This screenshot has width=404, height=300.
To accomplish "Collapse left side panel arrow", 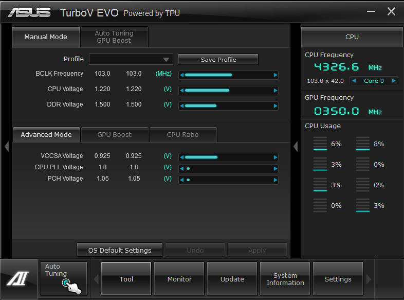I will click(7, 147).
